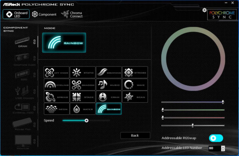
Task: Pick the Music lighting mode
Action: tap(109, 85)
